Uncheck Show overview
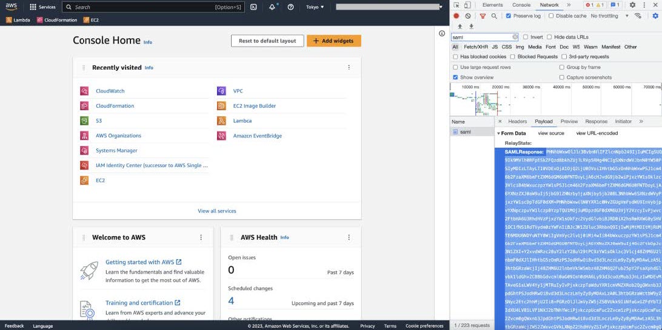Viewport: 662px width, 330px height. 455,78
